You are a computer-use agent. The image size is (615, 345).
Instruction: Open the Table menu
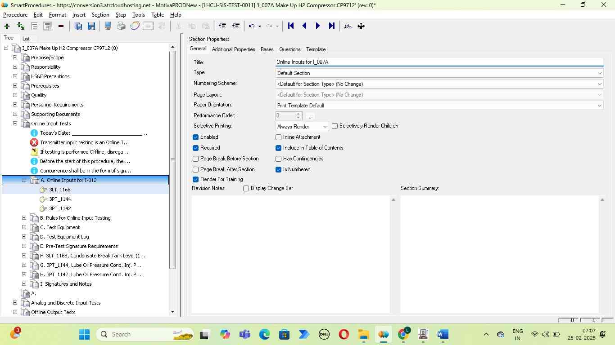(x=158, y=15)
